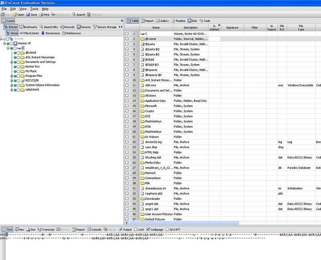This screenshot has width=321, height=260.
Task: Expand the Program Files tree node
Action: tap(12, 76)
